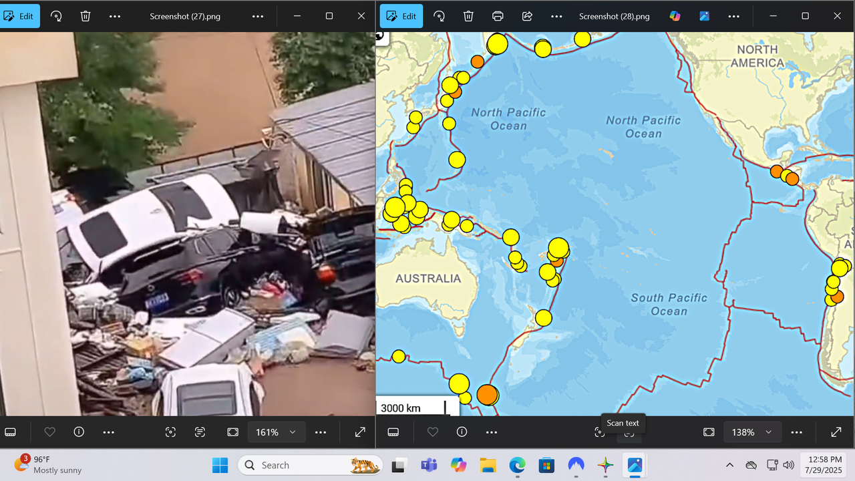Open Copilot icon in the map window toolbar
Screen dimensions: 855x481
pyautogui.click(x=675, y=16)
